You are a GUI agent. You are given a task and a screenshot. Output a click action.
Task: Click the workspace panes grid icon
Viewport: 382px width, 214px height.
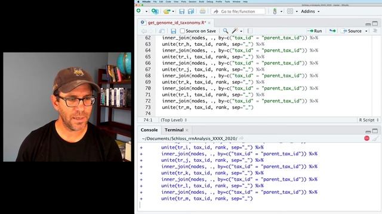[290, 11]
